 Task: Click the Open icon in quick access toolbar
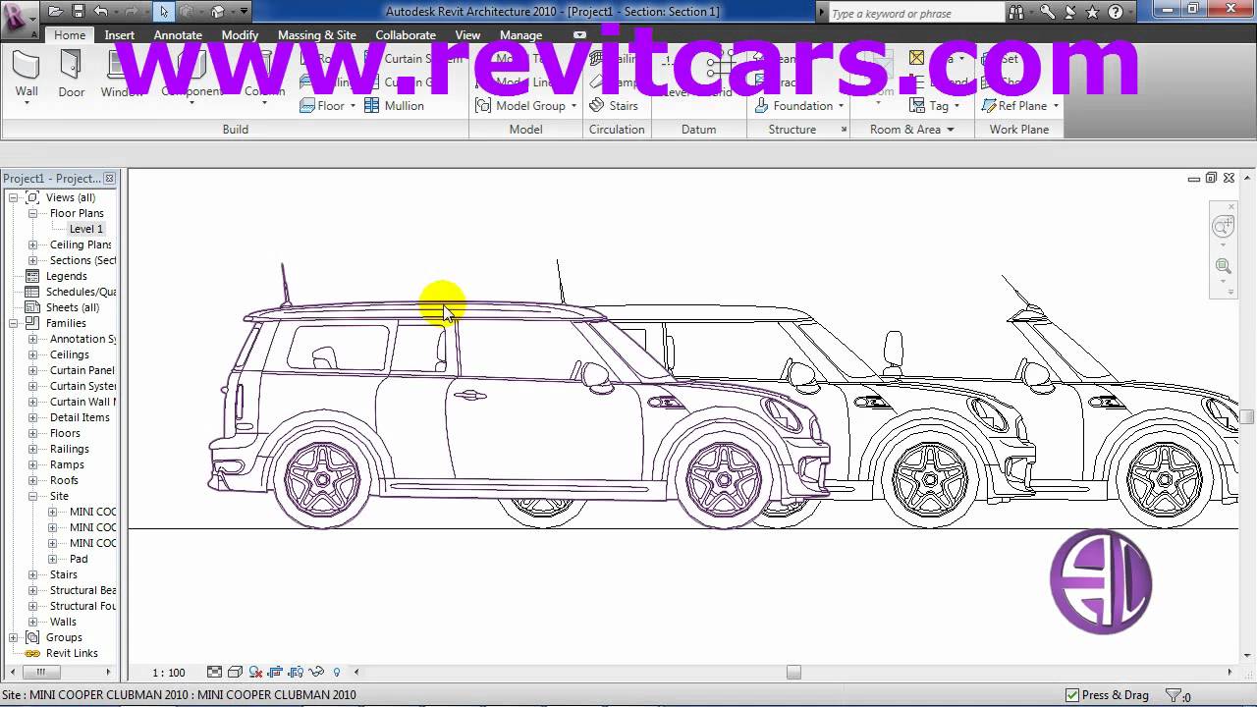55,12
